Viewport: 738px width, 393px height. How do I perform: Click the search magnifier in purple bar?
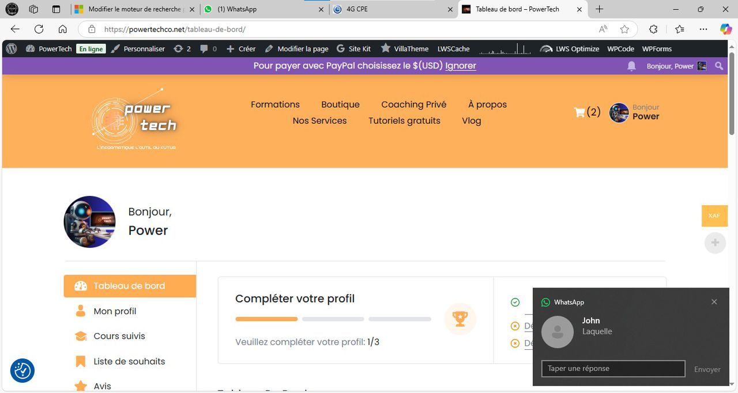pyautogui.click(x=719, y=66)
